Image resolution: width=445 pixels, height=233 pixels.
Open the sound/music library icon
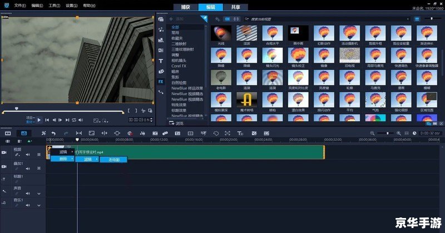pos(161,29)
